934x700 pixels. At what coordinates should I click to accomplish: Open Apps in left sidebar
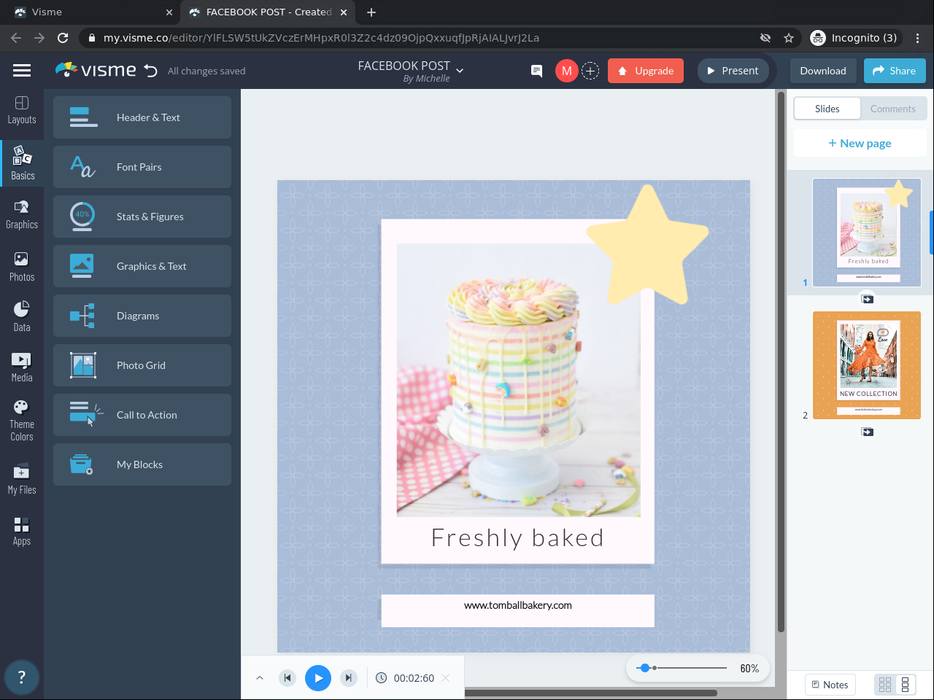tap(22, 531)
